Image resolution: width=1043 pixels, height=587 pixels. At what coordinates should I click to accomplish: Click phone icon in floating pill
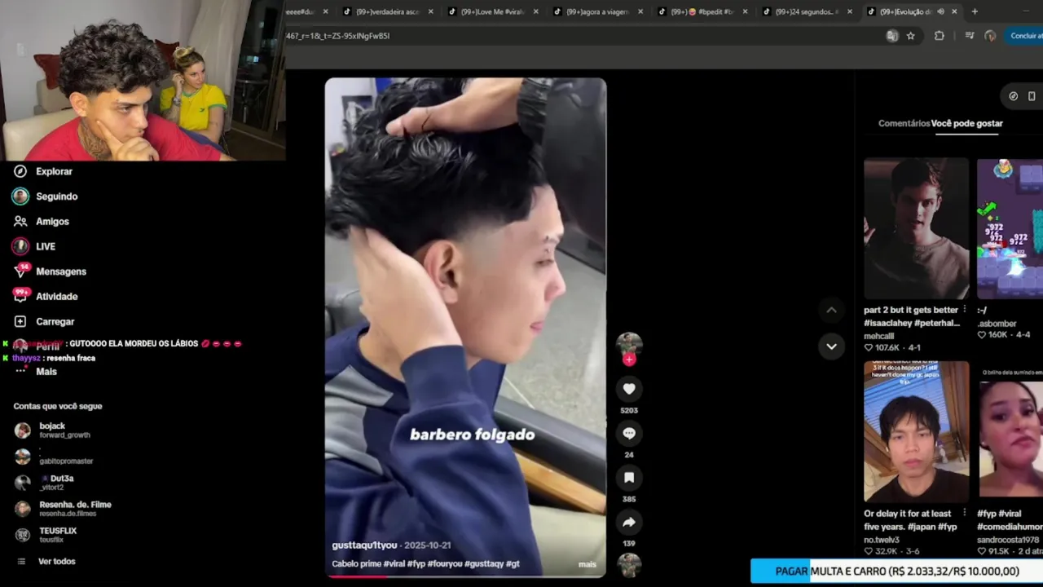1032,96
